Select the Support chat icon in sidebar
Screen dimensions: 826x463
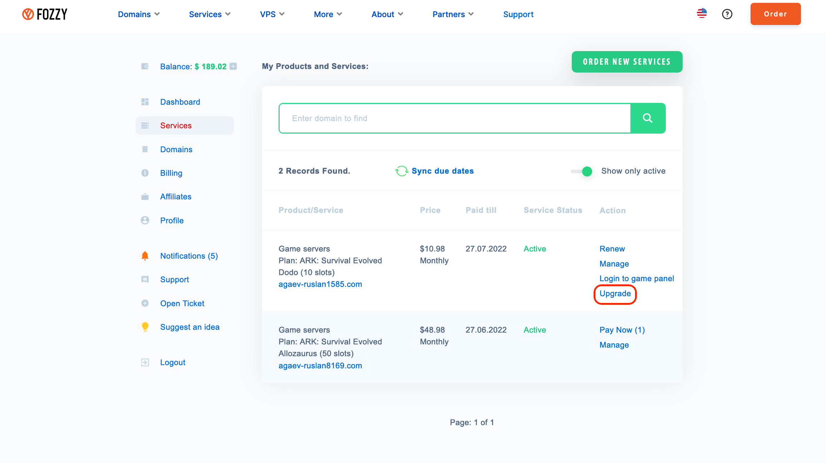(x=145, y=279)
